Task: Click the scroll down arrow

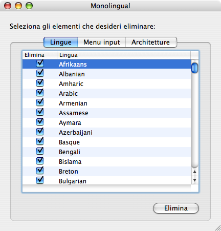Action: click(x=194, y=180)
